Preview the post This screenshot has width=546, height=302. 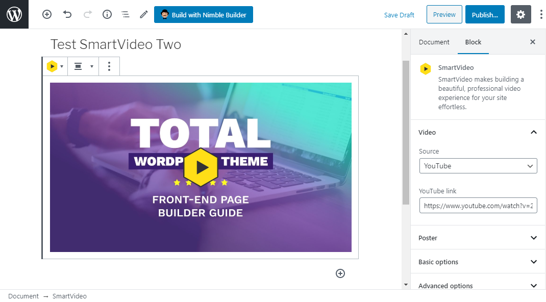pos(444,14)
